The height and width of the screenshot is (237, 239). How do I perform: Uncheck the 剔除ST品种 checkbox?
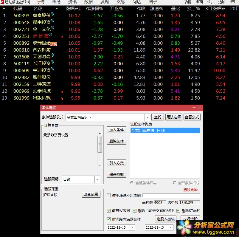(178, 210)
